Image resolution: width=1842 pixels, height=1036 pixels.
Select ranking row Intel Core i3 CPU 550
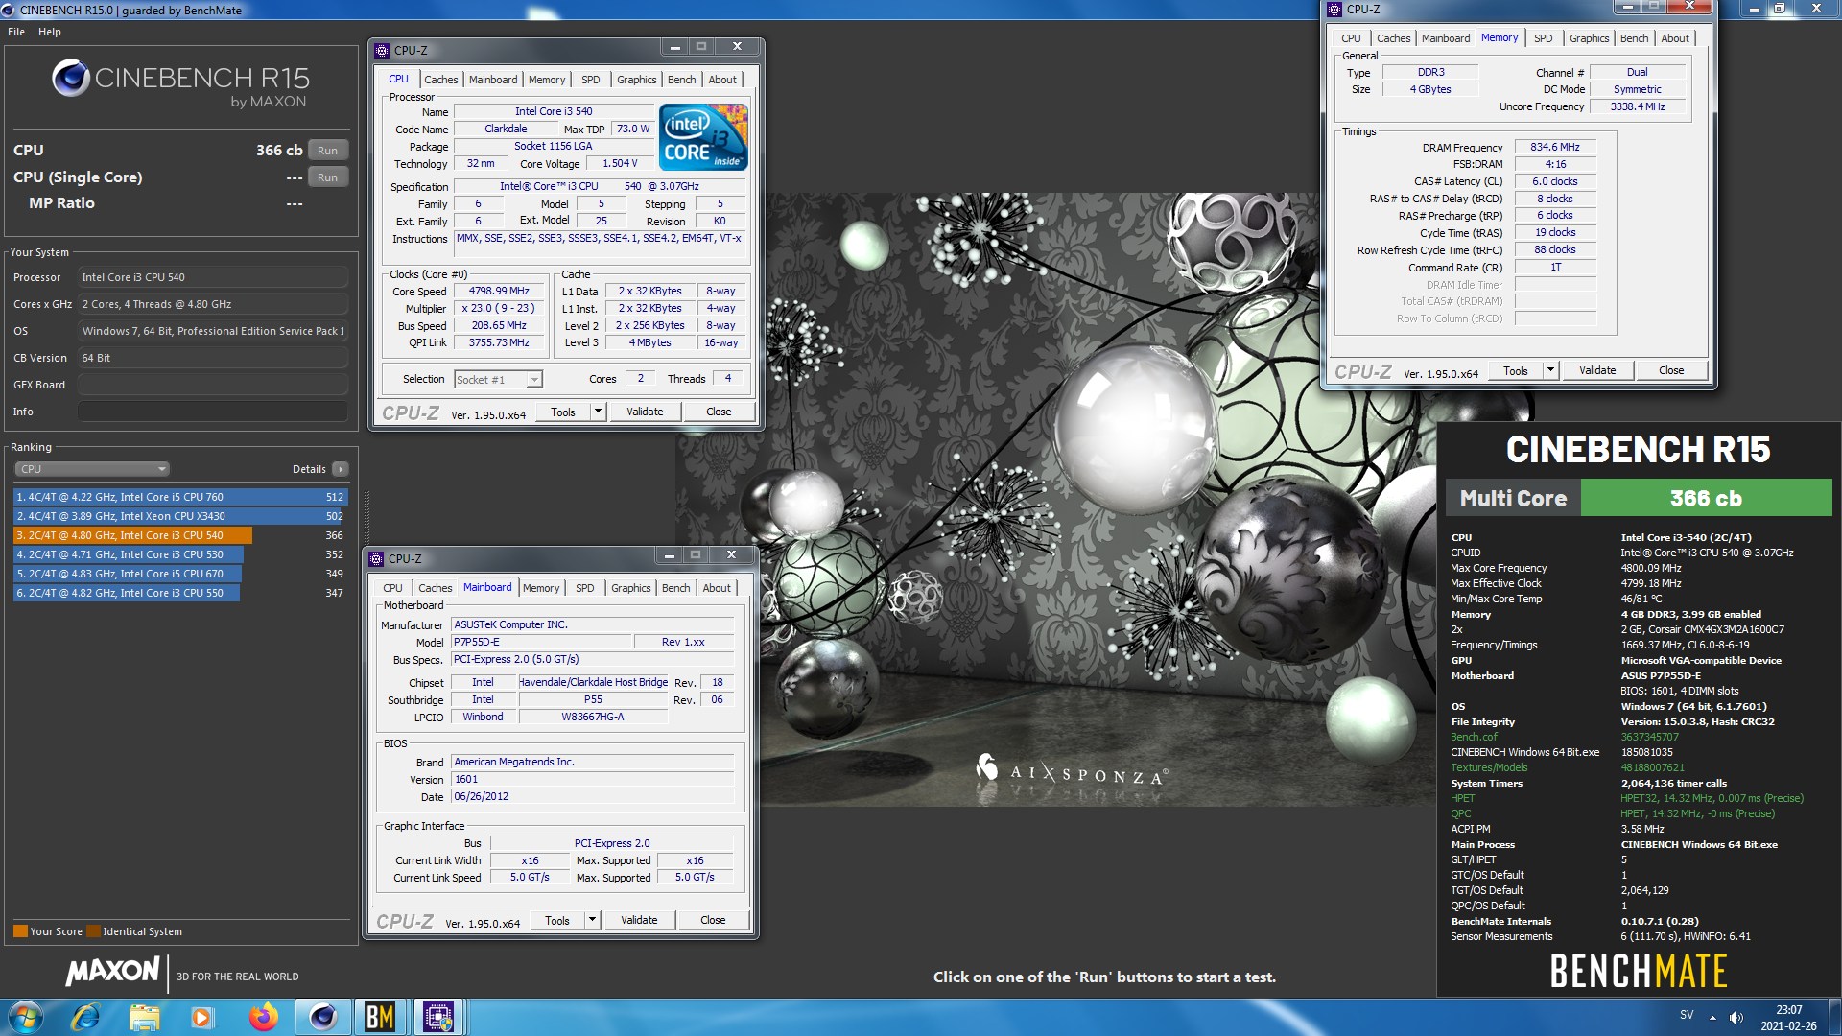(x=180, y=593)
